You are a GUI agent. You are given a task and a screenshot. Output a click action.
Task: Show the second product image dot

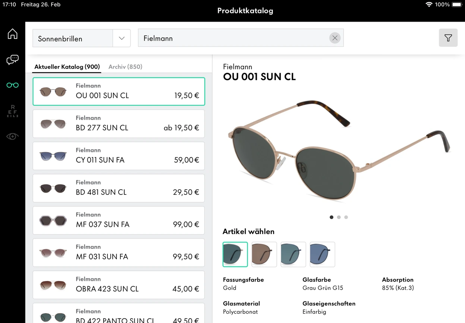[x=339, y=217]
